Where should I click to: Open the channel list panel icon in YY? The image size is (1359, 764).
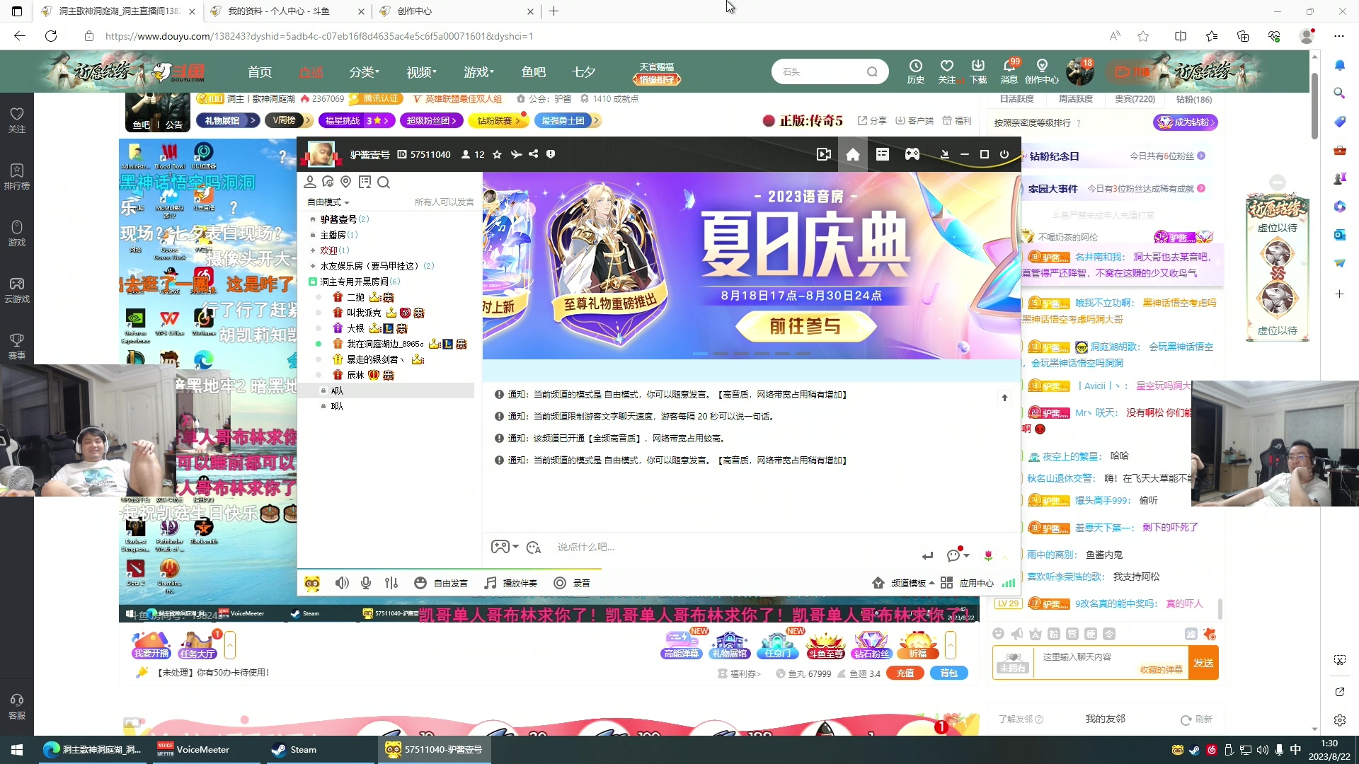(x=883, y=154)
